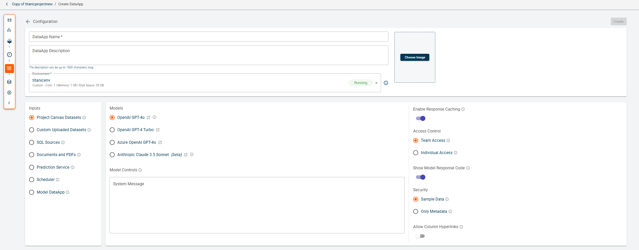Click into the System Message text area
Screen dimensions: 639x250
[257, 205]
